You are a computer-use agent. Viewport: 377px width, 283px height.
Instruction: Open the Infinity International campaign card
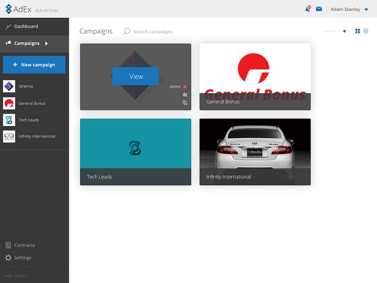[255, 152]
